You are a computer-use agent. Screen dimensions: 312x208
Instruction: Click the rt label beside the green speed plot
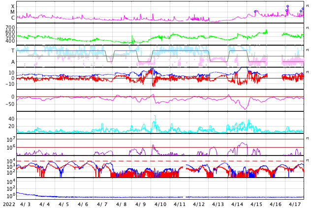pyautogui.click(x=308, y=28)
